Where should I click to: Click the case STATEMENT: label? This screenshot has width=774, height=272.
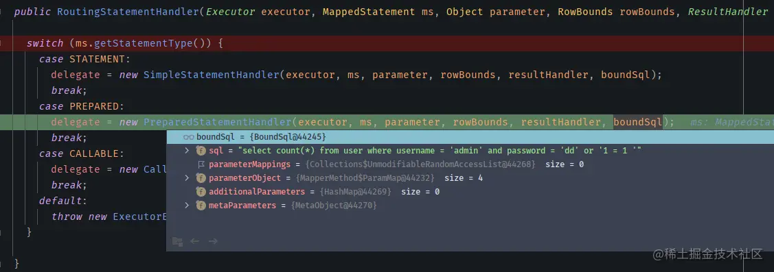(85, 59)
